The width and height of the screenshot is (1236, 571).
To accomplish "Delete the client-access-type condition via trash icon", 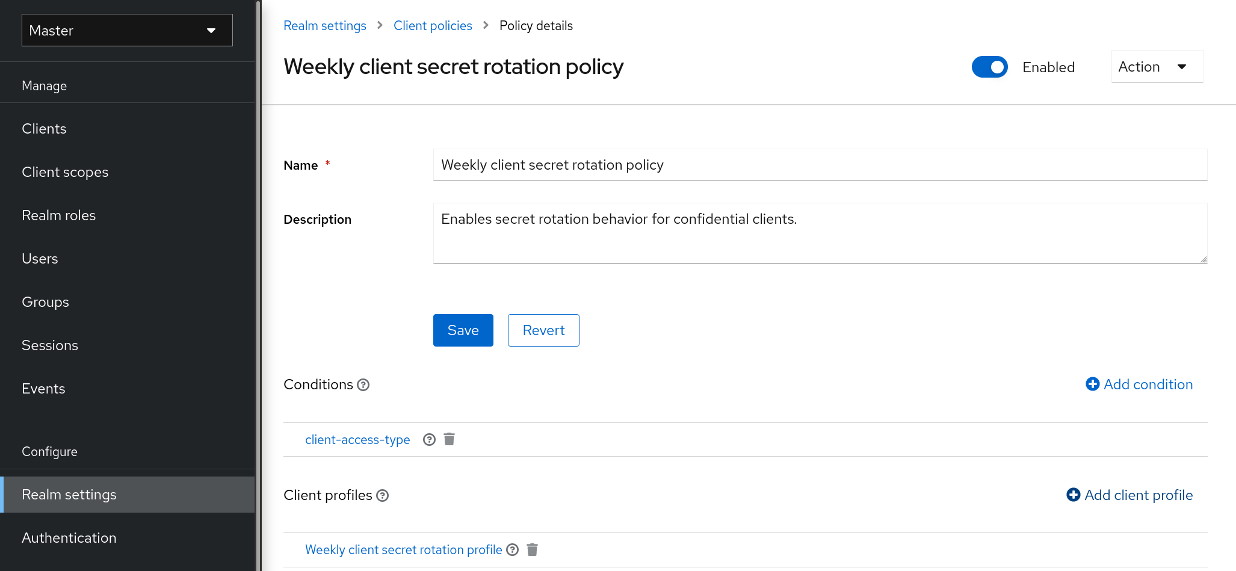I will [x=449, y=439].
